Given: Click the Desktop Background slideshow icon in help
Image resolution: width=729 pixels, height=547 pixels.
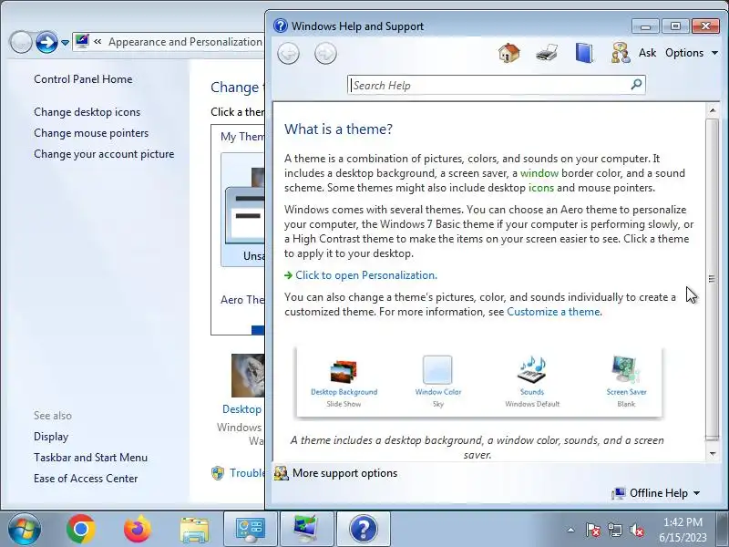Looking at the screenshot, I should click(x=344, y=371).
